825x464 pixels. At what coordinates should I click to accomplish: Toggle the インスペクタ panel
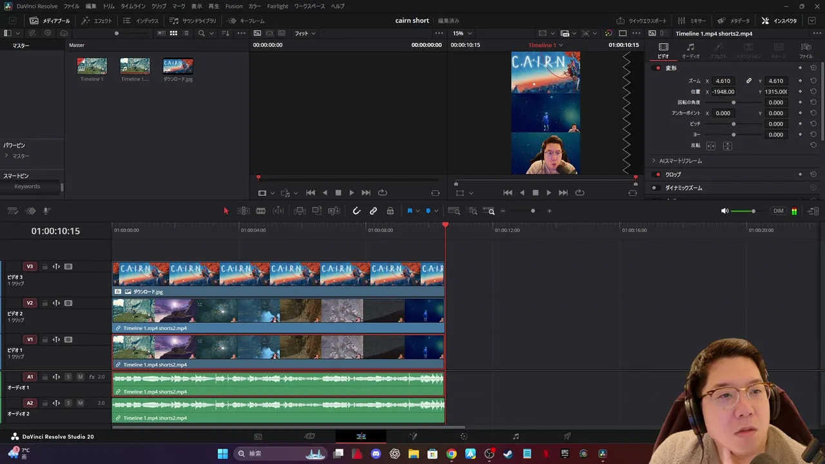coord(779,21)
